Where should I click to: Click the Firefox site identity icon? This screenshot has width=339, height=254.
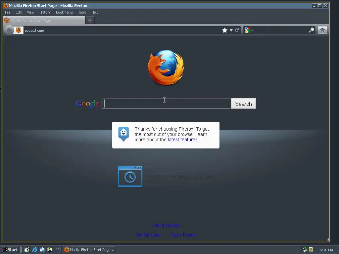(x=19, y=30)
